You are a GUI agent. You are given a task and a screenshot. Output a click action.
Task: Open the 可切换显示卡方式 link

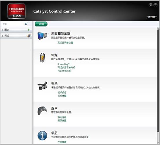coord(66,68)
